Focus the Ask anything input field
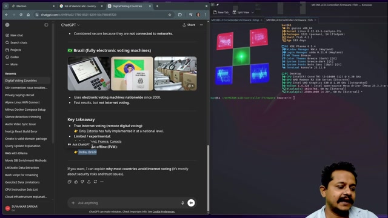Image resolution: width=388 pixels, height=218 pixels. pos(127,203)
